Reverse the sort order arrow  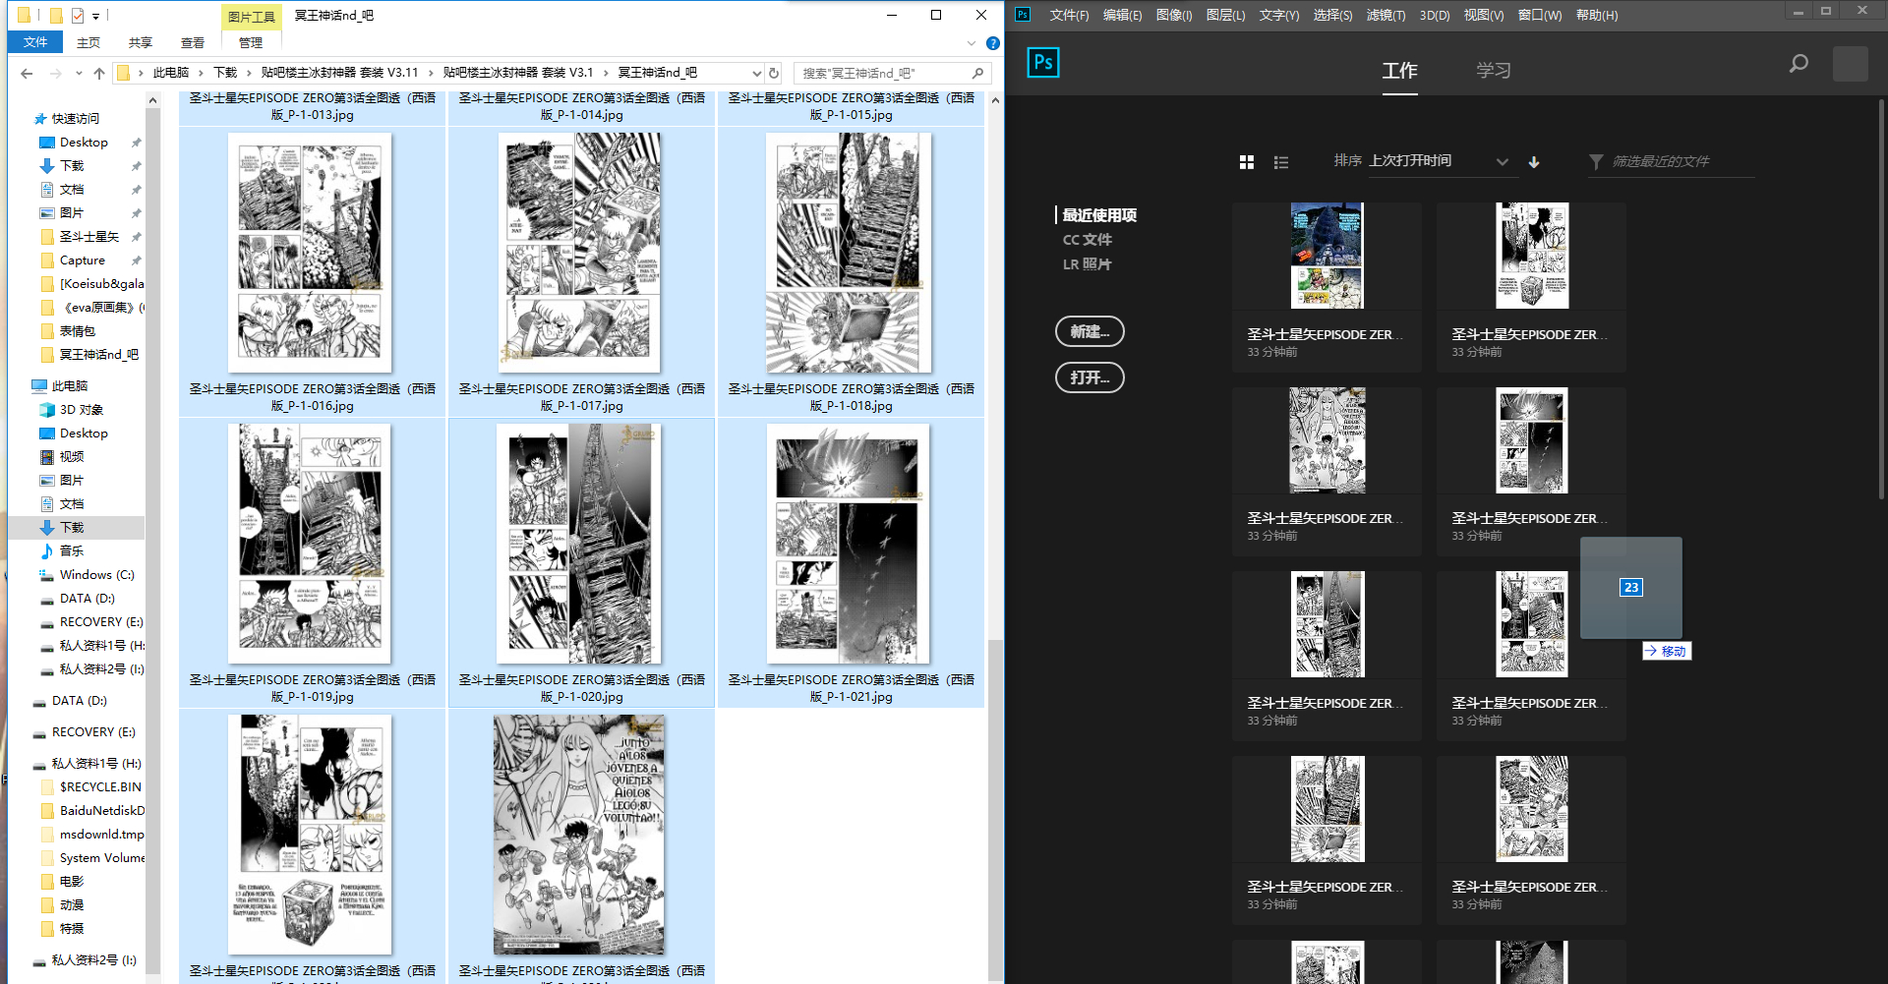click(1534, 162)
